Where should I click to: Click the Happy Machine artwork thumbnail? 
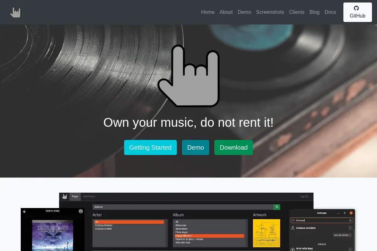tap(266, 233)
